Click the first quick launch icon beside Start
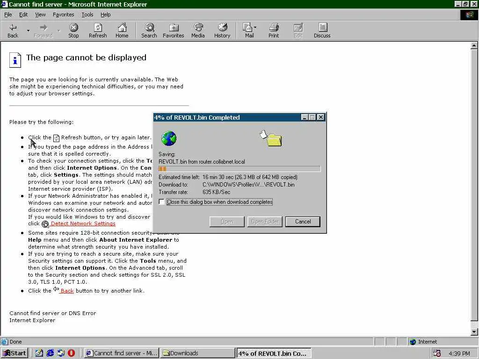The image size is (479, 359). (39, 353)
